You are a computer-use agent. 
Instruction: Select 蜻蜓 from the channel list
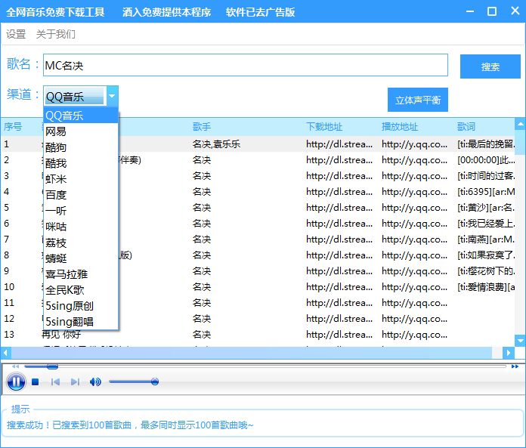pos(81,258)
